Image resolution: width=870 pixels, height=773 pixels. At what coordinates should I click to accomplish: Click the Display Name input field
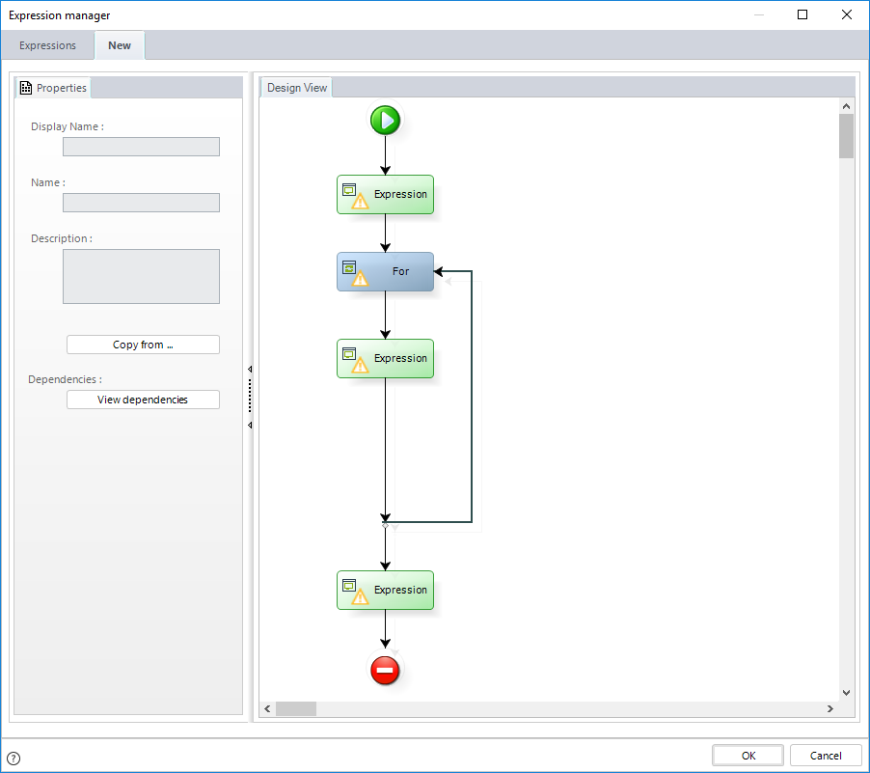[x=141, y=147]
